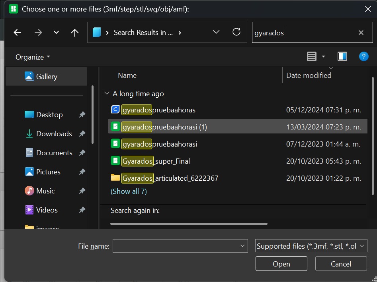Refresh the search results
This screenshot has height=282, width=377.
(x=236, y=33)
